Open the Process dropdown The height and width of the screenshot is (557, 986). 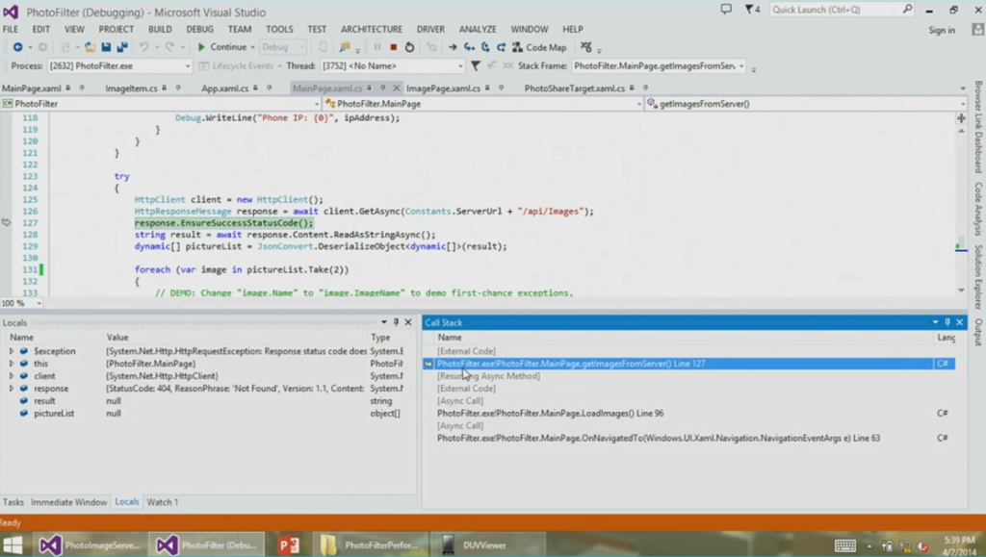188,66
